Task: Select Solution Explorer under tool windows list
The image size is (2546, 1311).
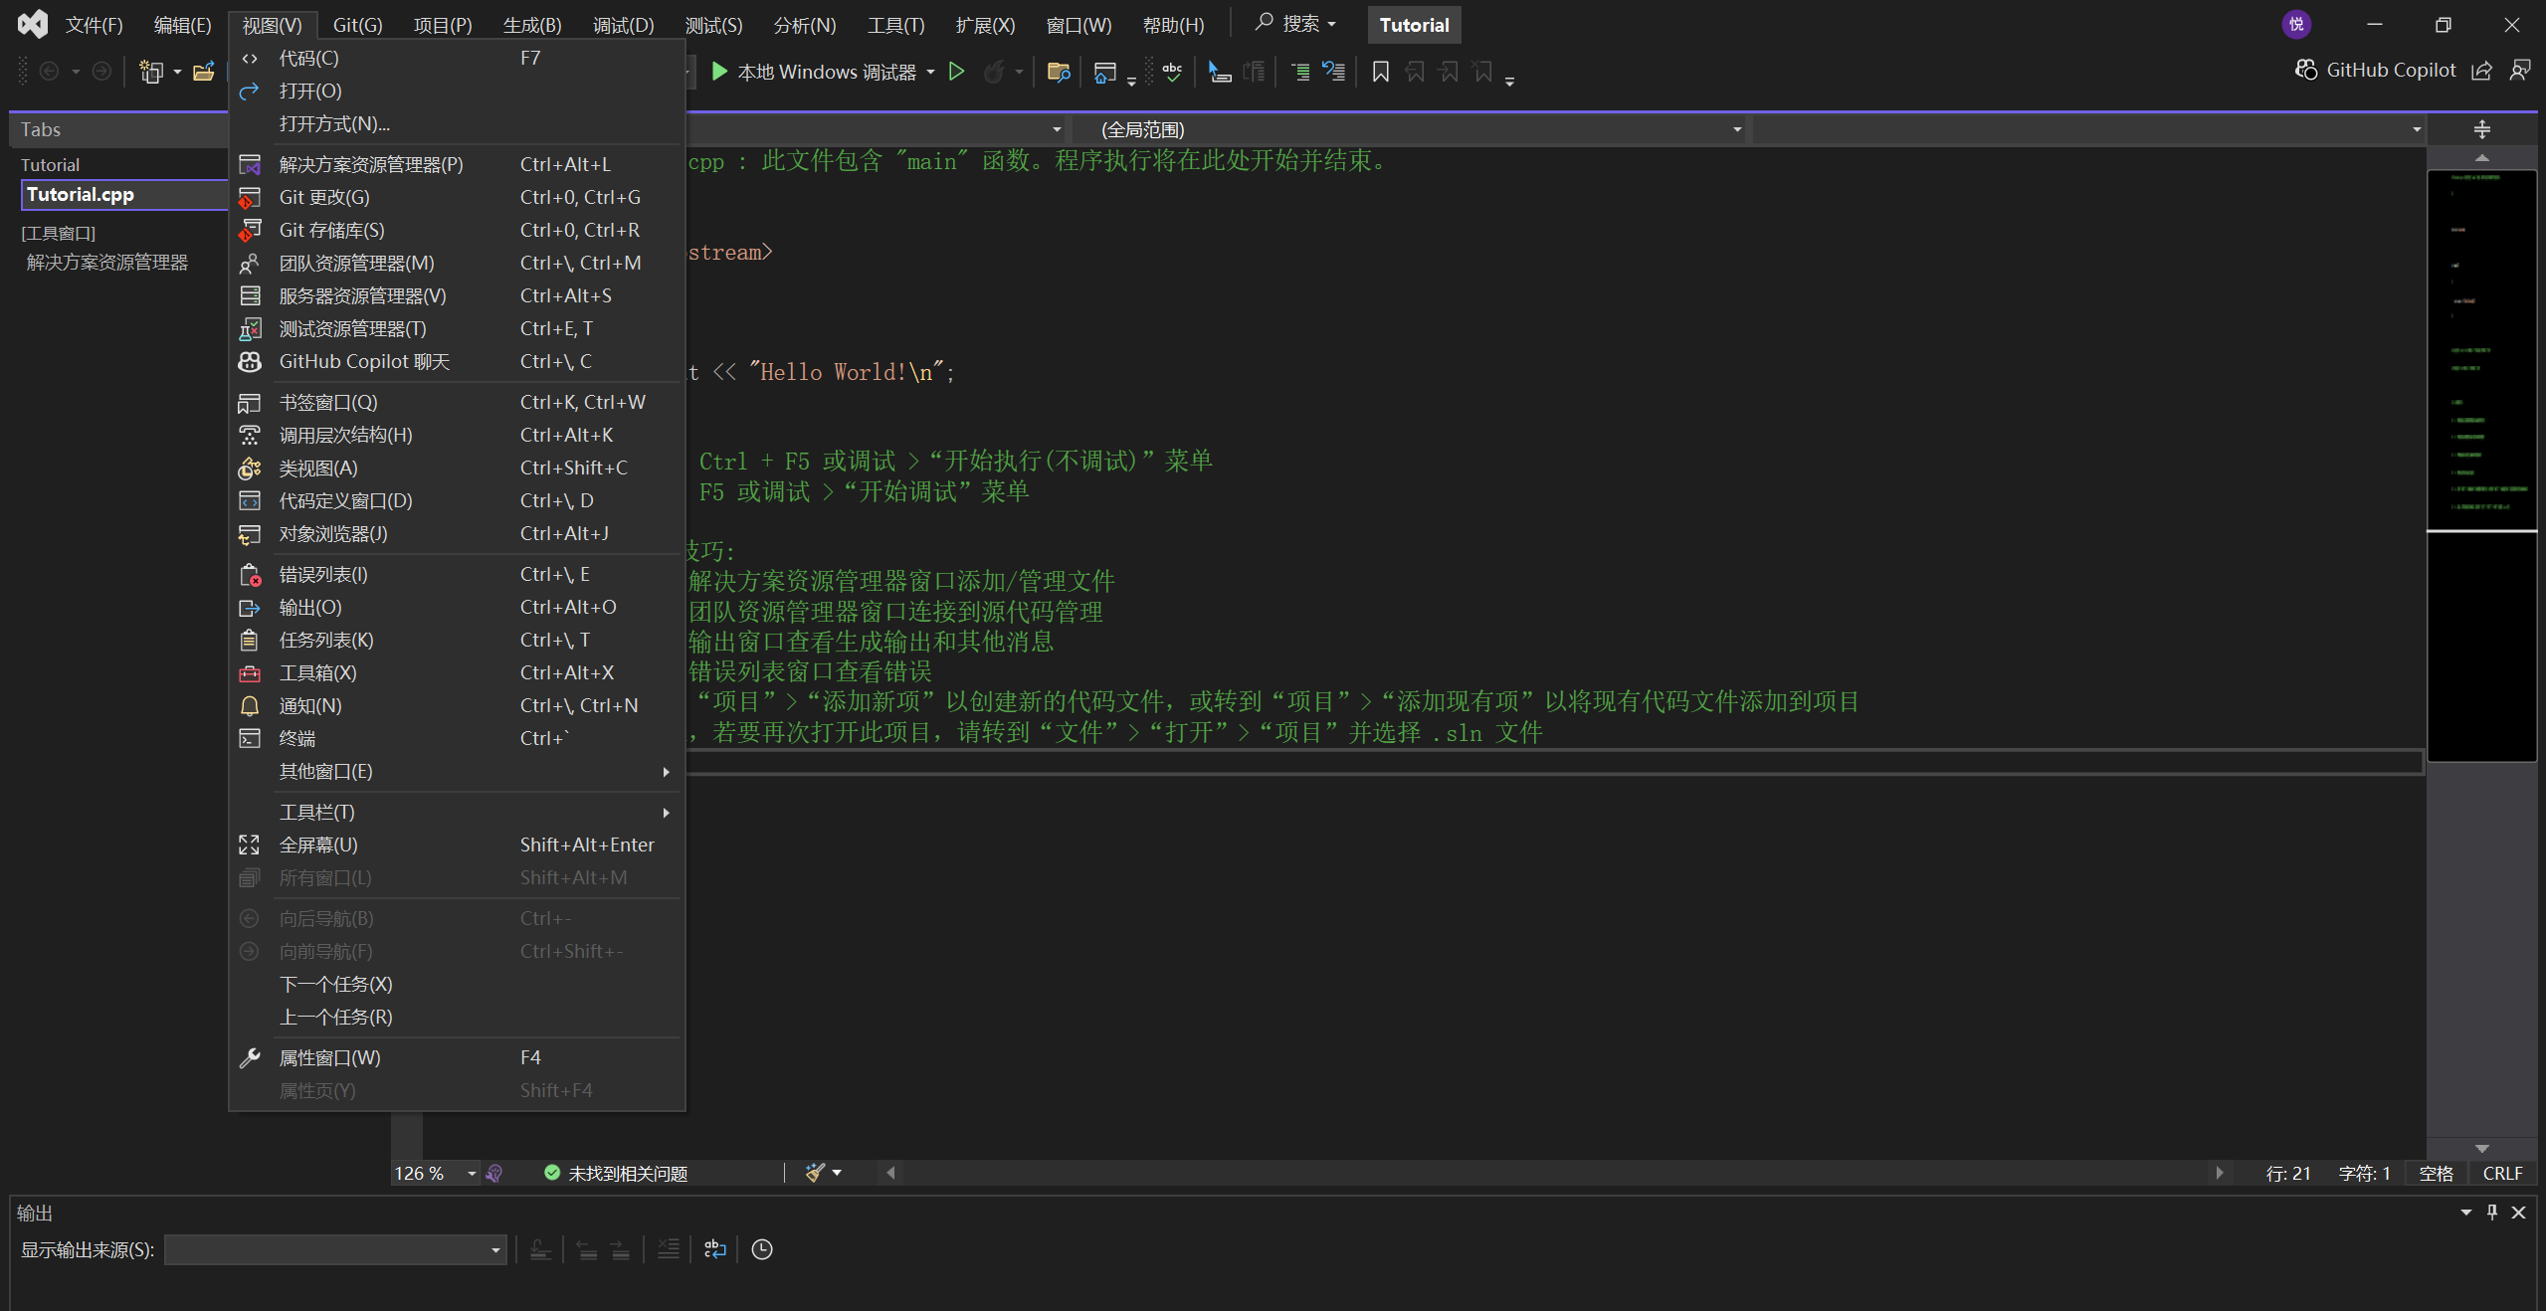Action: point(107,262)
